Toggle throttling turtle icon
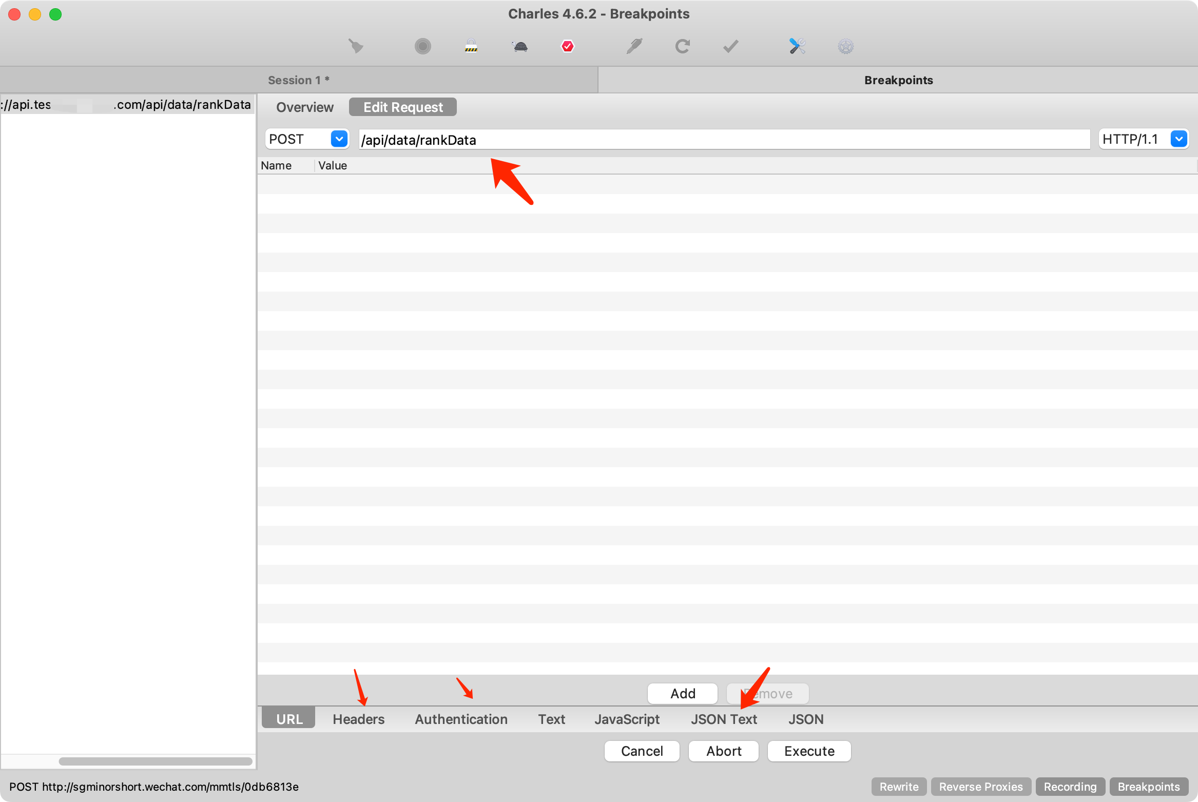The image size is (1198, 802). (520, 47)
